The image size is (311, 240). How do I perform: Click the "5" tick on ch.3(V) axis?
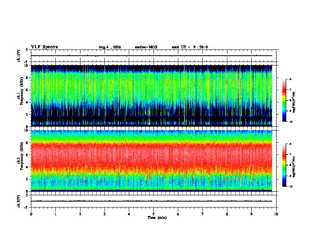[27, 195]
